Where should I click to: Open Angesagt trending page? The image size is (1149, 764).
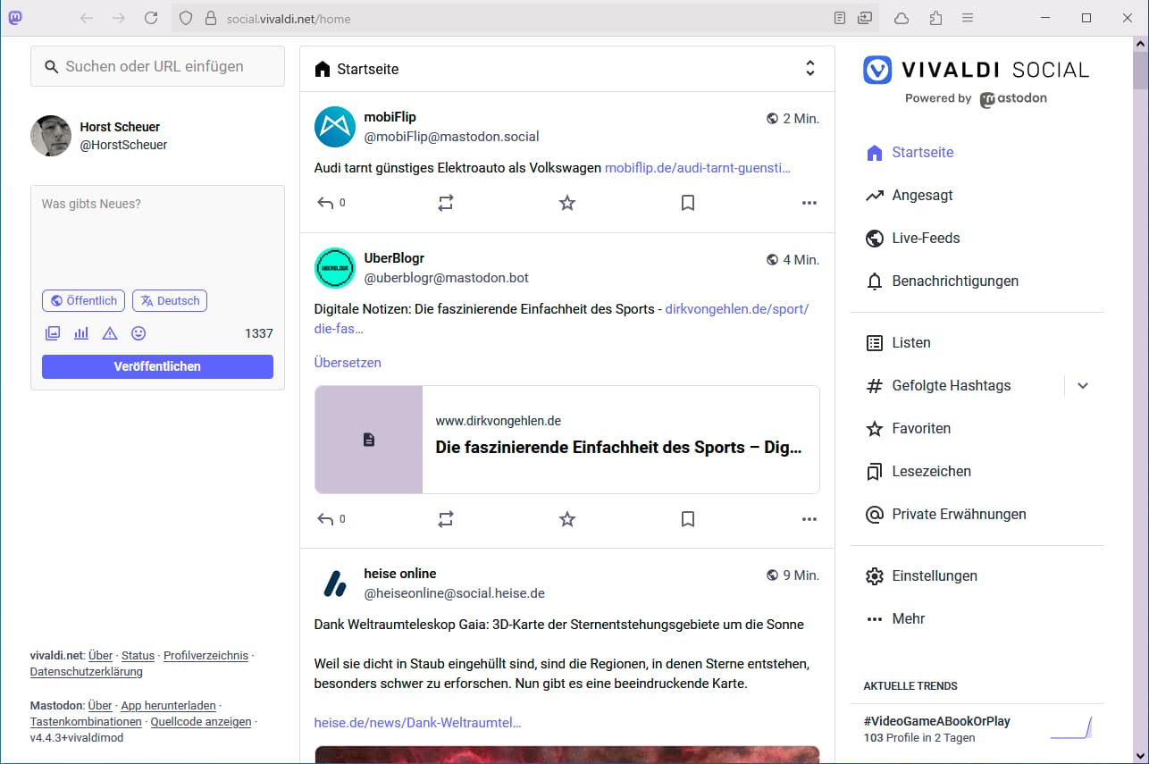tap(910, 195)
